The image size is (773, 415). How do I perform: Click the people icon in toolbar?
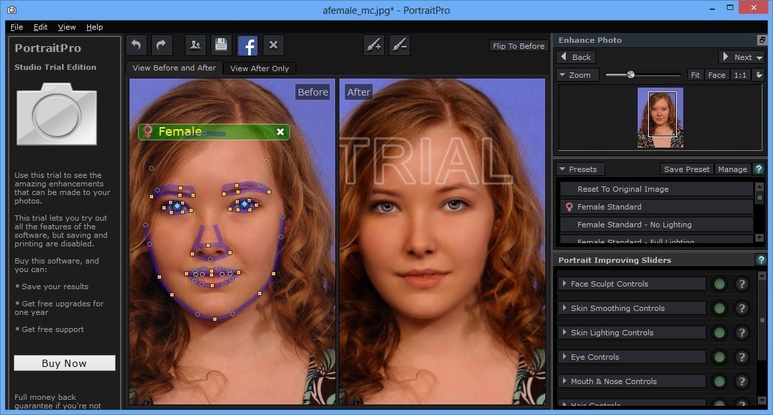195,45
